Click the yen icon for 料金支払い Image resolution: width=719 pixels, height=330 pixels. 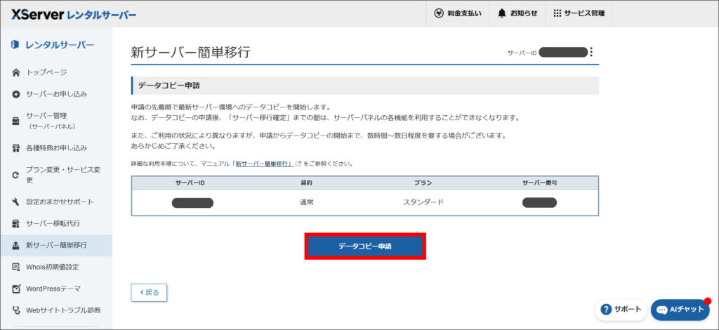pos(439,13)
